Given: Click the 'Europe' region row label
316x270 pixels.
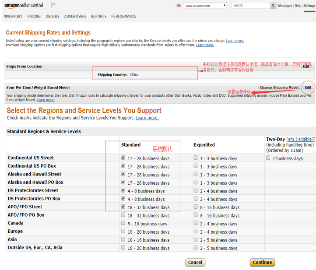Looking at the screenshot, I should pos(15,231).
